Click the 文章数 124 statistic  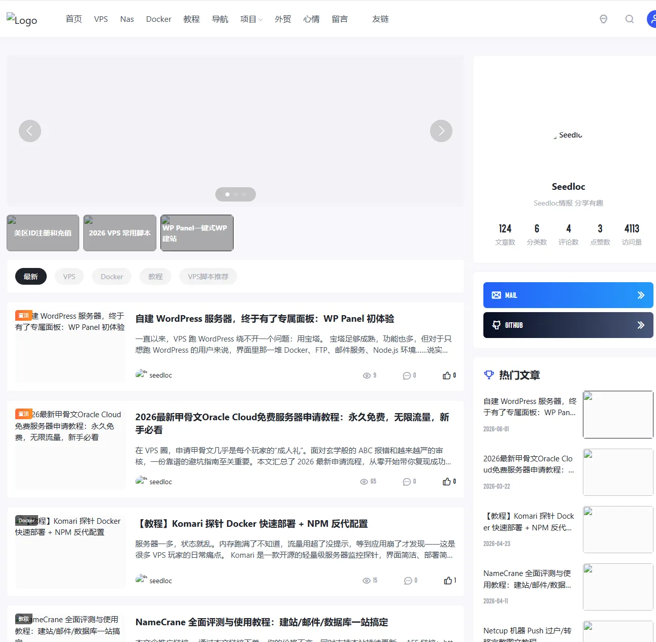505,234
